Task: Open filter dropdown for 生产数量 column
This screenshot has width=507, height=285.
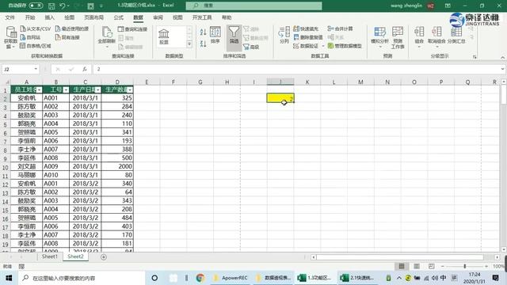Action: (x=130, y=89)
